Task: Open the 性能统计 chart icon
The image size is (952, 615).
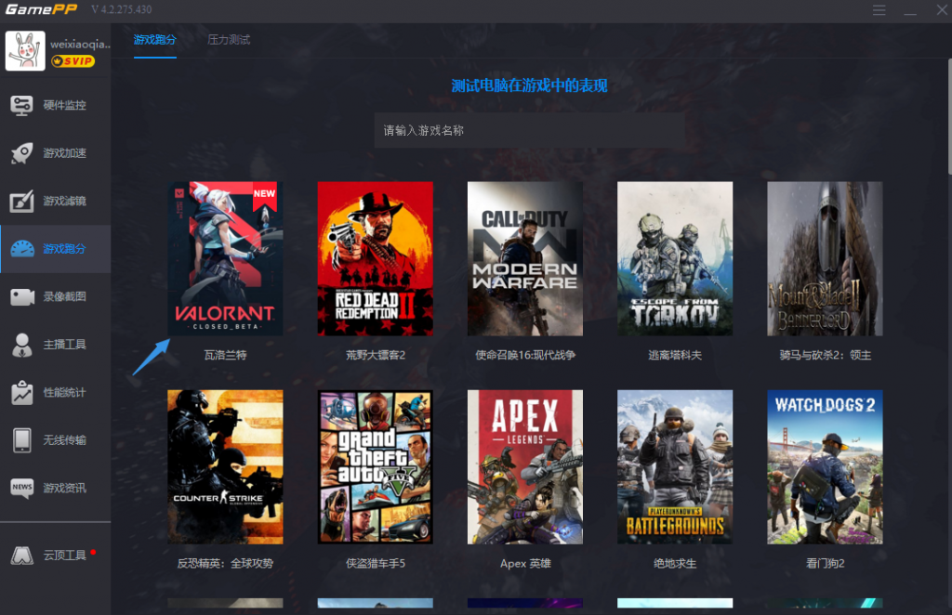Action: [22, 392]
